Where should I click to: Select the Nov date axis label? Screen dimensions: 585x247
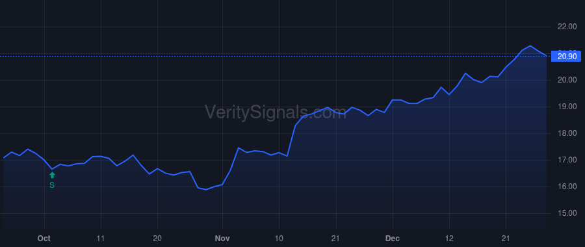pos(222,239)
